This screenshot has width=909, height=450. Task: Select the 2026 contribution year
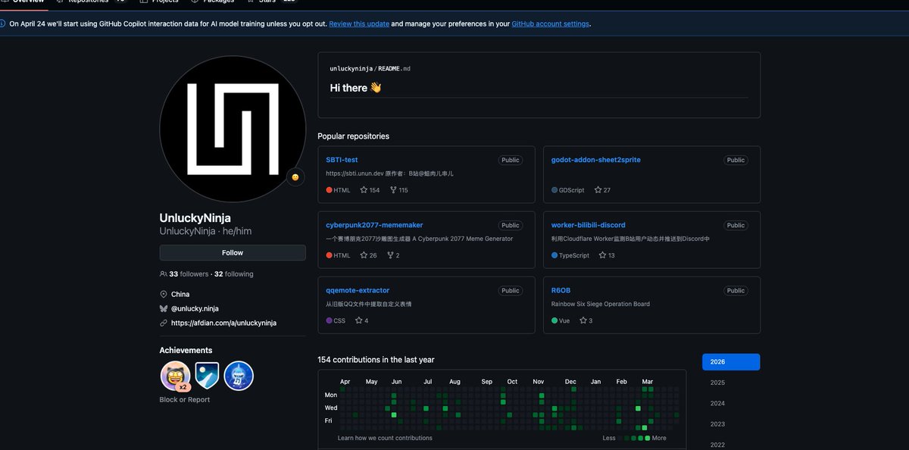click(731, 362)
